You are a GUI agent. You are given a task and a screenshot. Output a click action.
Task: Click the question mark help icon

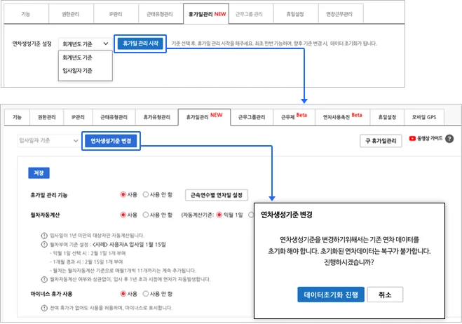[x=449, y=140]
